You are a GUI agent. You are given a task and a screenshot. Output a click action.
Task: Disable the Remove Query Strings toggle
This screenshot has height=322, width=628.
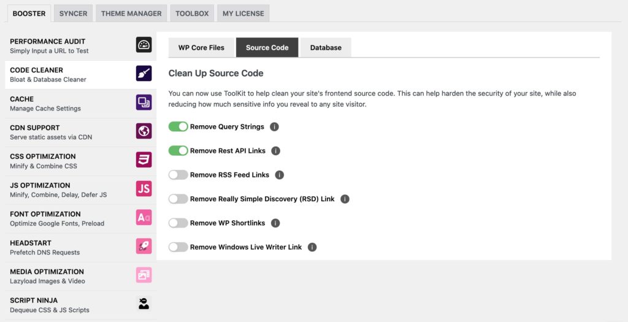178,126
